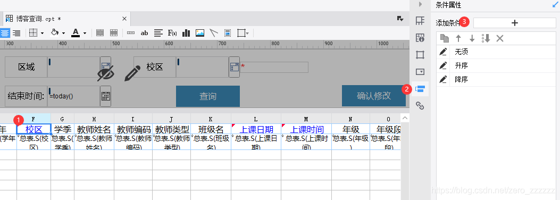This screenshot has height=200, width=560.
Task: Insert rich text with the ab icon
Action: click(x=144, y=33)
